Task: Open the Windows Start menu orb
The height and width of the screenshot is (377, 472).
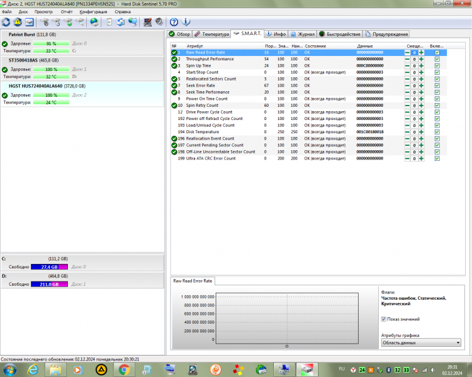Action: (9, 369)
